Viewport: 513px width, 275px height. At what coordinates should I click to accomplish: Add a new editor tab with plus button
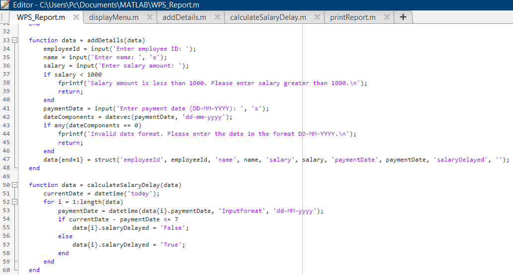coord(403,17)
